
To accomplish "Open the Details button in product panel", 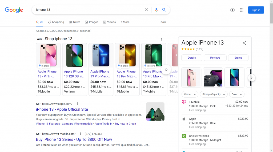I will (x=192, y=58).
